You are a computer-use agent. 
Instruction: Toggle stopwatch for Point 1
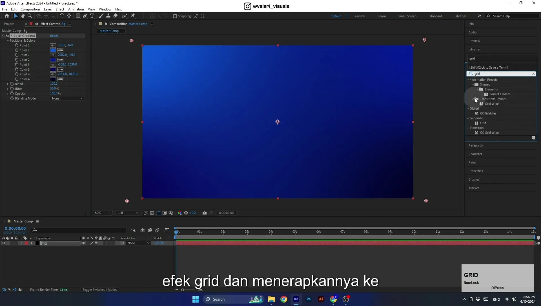click(17, 45)
